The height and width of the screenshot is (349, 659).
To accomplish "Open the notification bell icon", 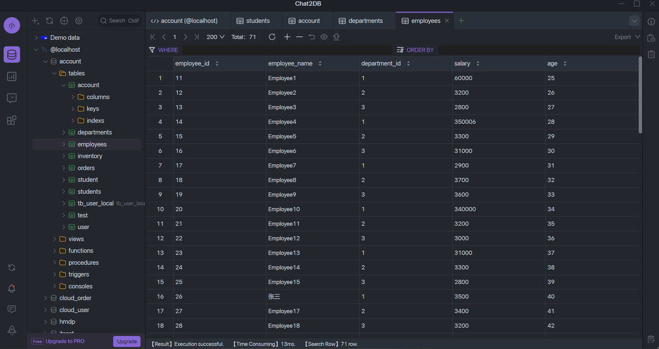I will 12,289.
